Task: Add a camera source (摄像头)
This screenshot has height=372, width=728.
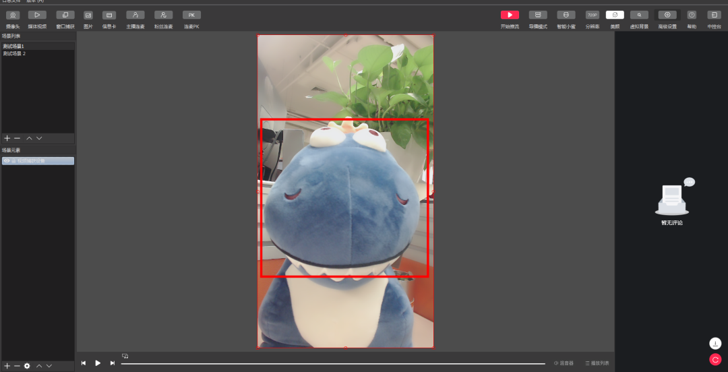Action: tap(13, 20)
